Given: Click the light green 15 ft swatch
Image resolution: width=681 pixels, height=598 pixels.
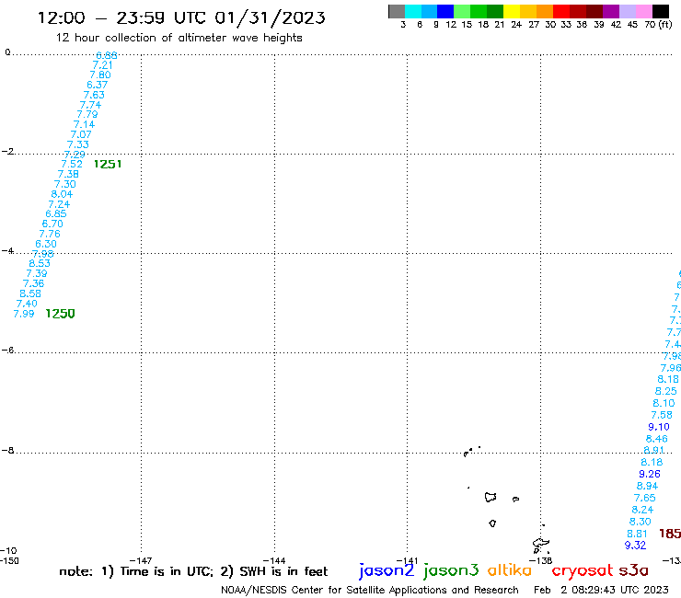Looking at the screenshot, I should click(x=462, y=11).
